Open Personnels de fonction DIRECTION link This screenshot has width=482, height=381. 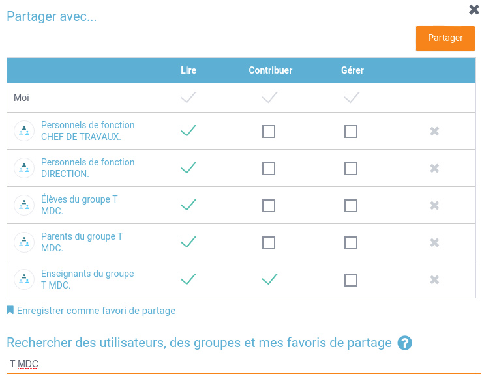pyautogui.click(x=87, y=168)
